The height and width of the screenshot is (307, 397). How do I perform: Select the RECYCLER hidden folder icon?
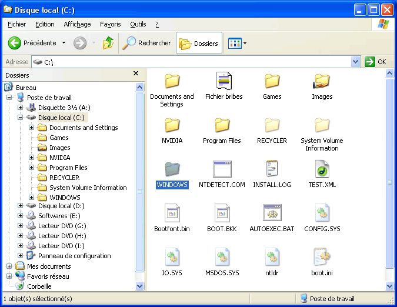tap(272, 125)
